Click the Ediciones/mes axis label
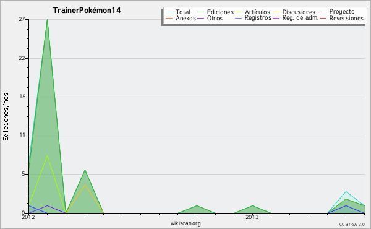The height and width of the screenshot is (229, 371). point(6,117)
